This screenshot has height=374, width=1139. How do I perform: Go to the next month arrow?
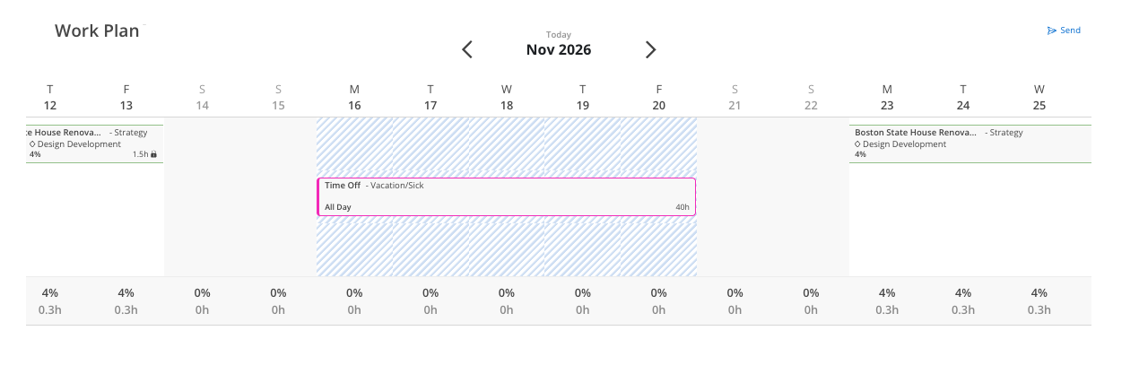pyautogui.click(x=651, y=49)
